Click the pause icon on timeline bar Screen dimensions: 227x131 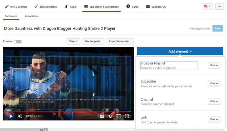point(45,130)
